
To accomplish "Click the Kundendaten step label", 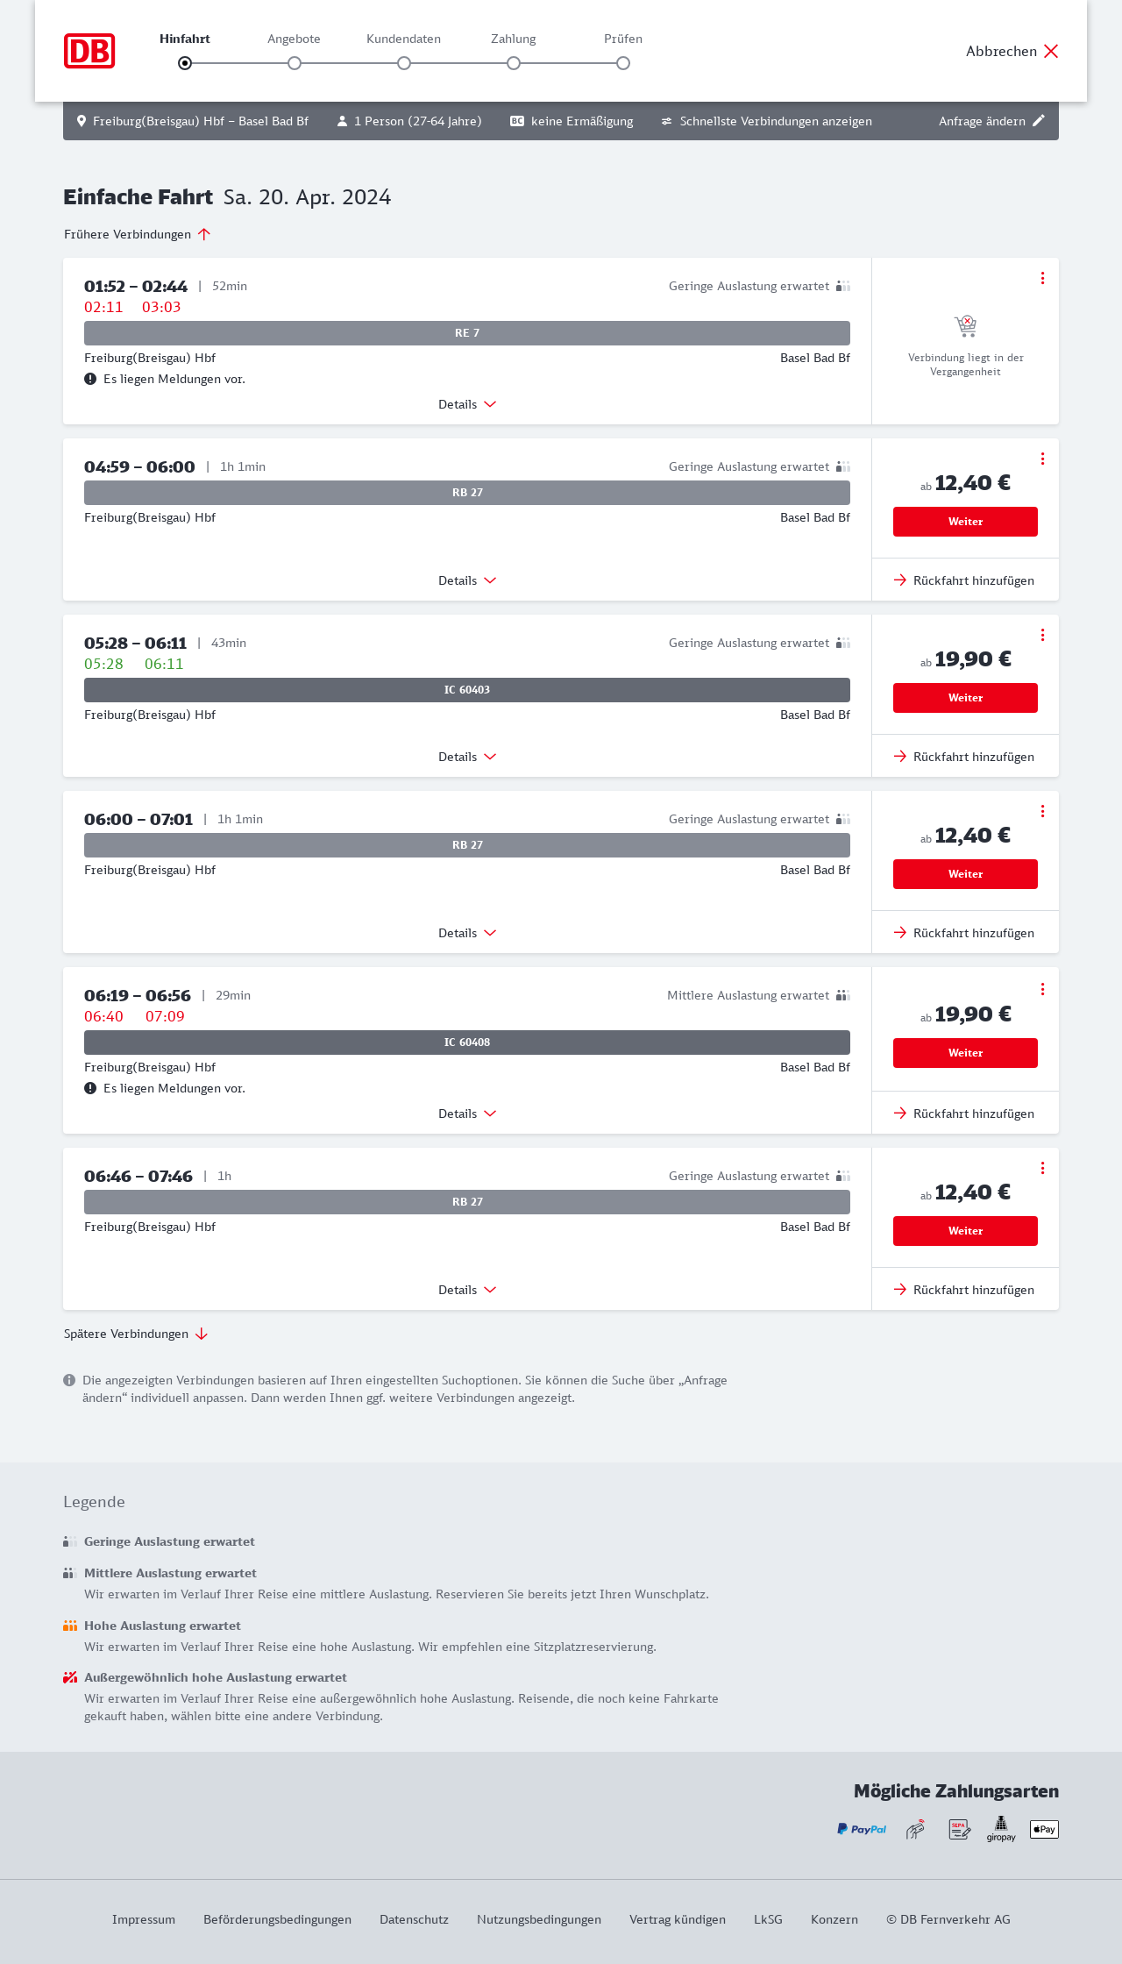I will [403, 39].
